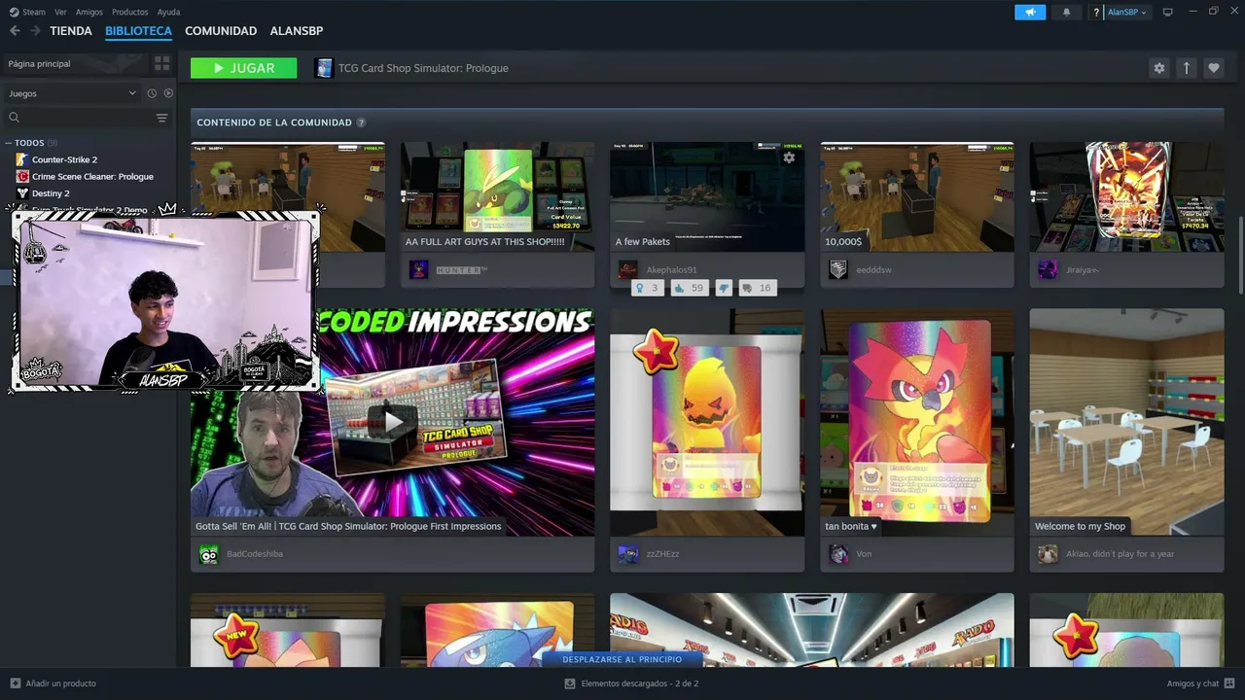Screen dimensions: 1245x700
Task: Open the Steam menu
Action: 27,12
